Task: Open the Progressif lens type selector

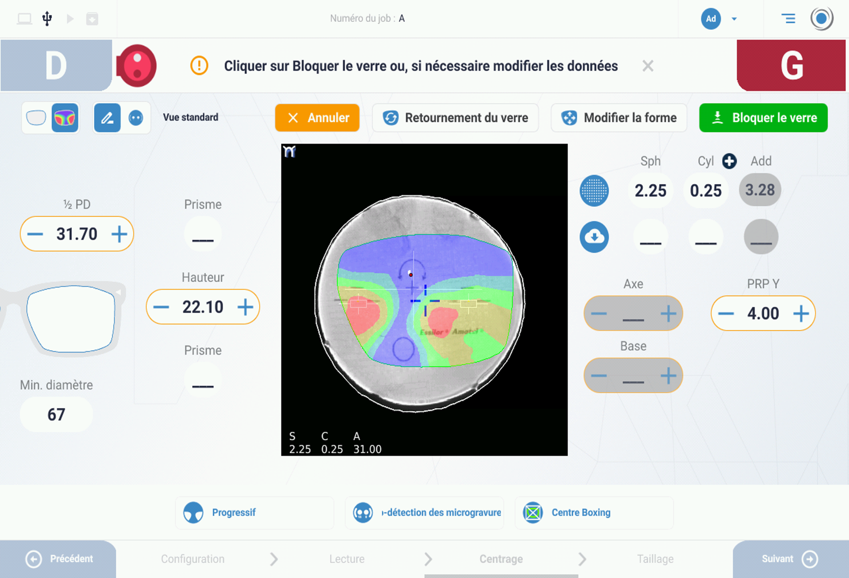Action: tap(255, 512)
